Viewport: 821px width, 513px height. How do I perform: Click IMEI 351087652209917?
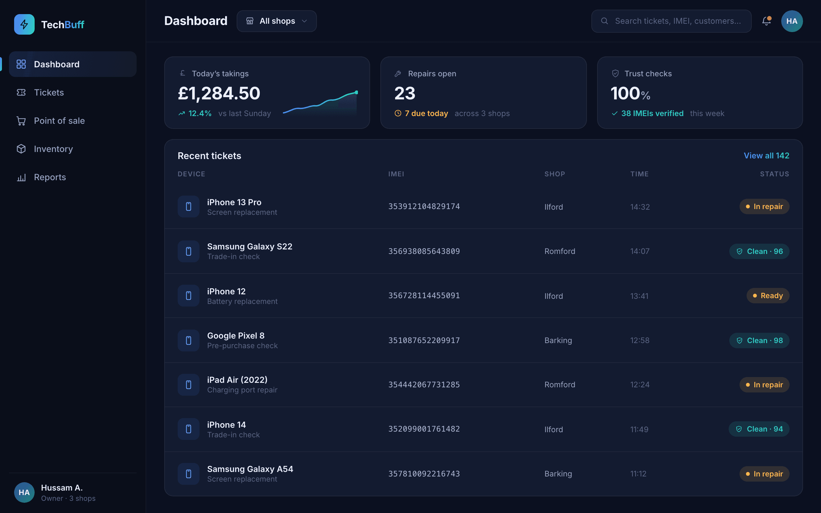[424, 340]
